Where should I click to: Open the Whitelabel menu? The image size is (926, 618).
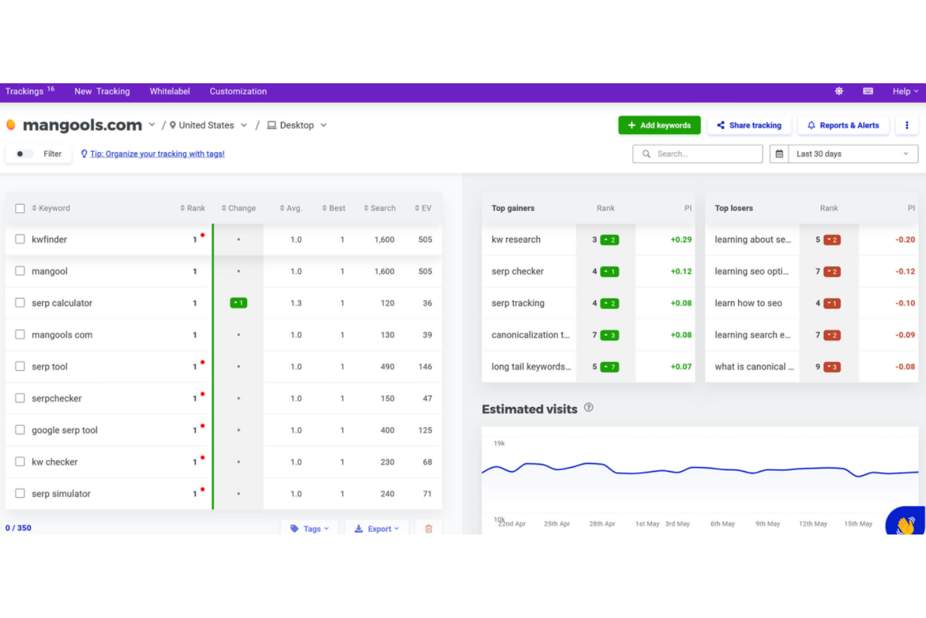point(170,91)
